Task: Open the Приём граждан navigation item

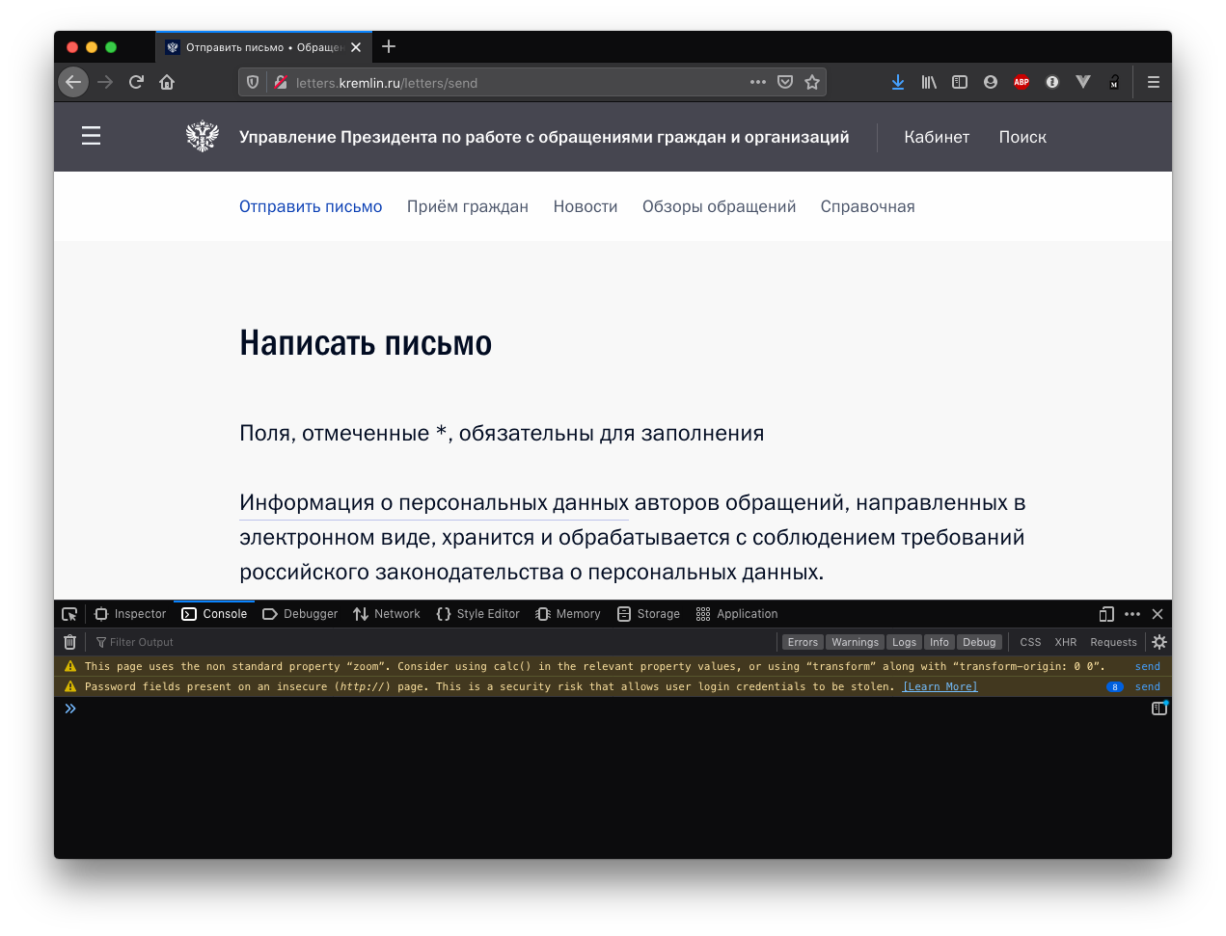Action: point(468,206)
